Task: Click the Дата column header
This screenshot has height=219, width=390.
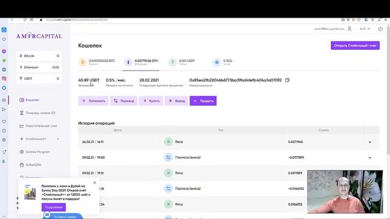Action: click(x=118, y=130)
